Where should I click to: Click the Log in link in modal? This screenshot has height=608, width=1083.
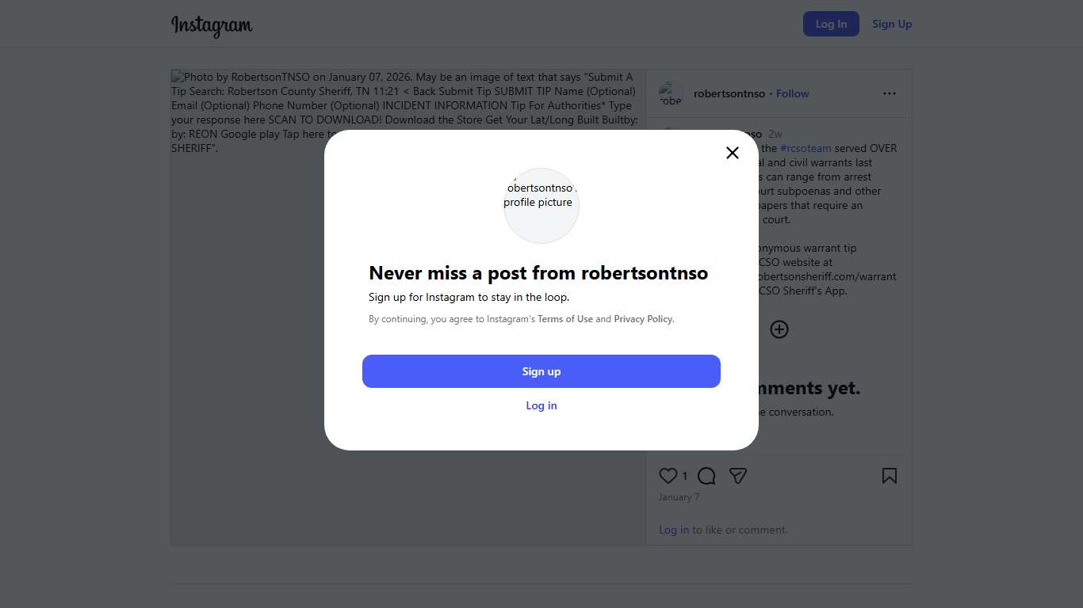point(541,405)
